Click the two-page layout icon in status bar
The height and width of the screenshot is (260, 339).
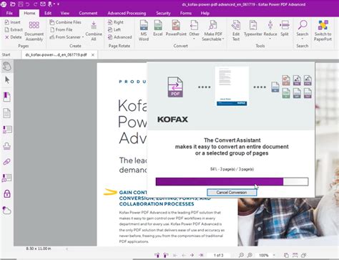click(x=304, y=255)
